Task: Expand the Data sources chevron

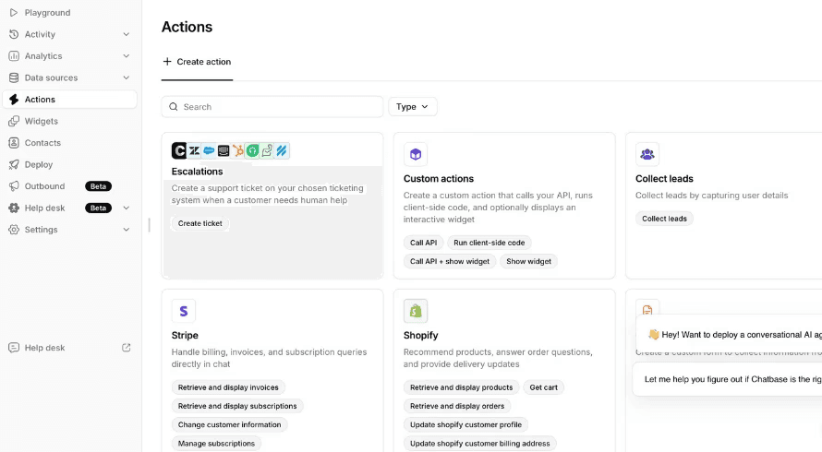Action: tap(127, 77)
